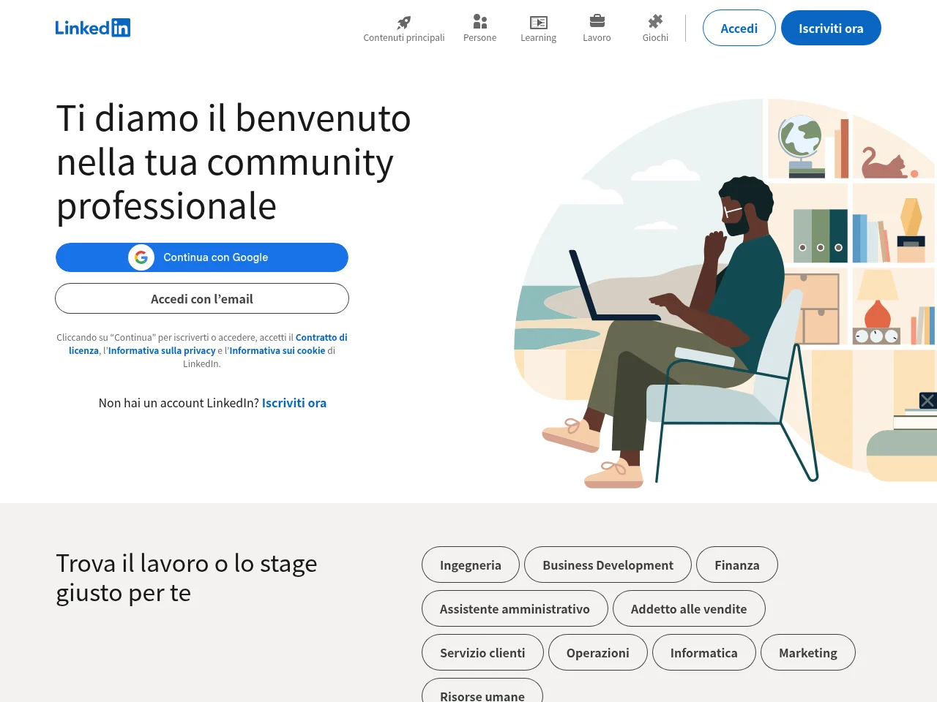Click the hero illustration of man with laptop
This screenshot has height=702, width=937.
point(725,292)
